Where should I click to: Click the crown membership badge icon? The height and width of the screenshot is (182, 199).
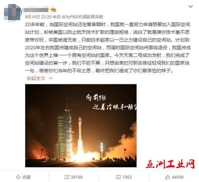click(x=53, y=10)
